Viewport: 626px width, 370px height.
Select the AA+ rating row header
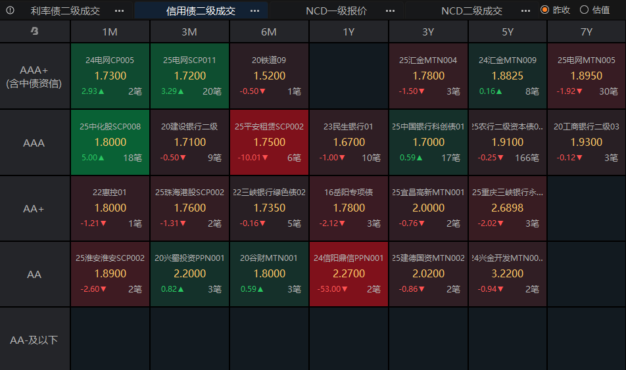point(35,208)
